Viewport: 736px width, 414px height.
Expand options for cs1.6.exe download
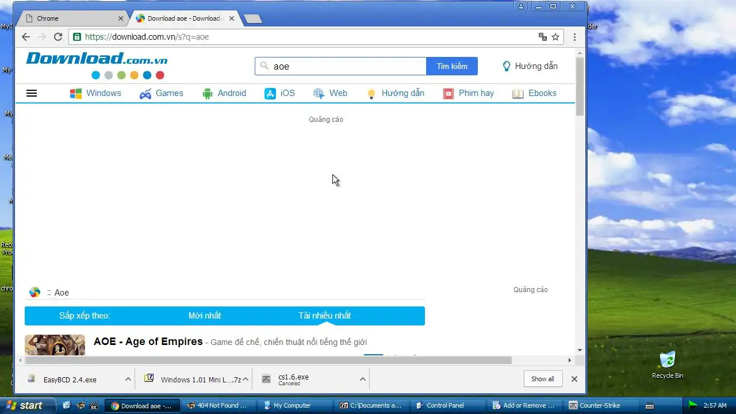click(x=363, y=379)
